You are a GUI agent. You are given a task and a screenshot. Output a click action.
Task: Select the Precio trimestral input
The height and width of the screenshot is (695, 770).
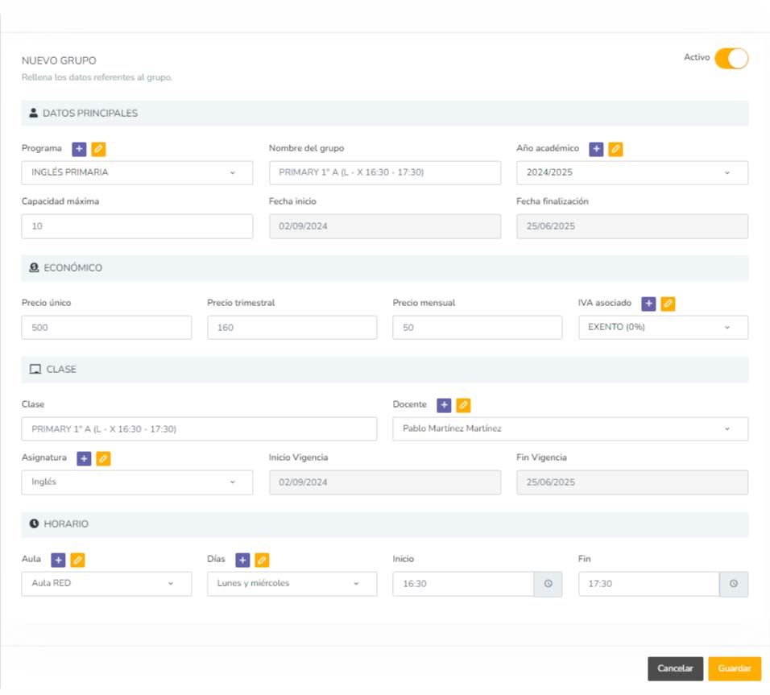pyautogui.click(x=292, y=328)
